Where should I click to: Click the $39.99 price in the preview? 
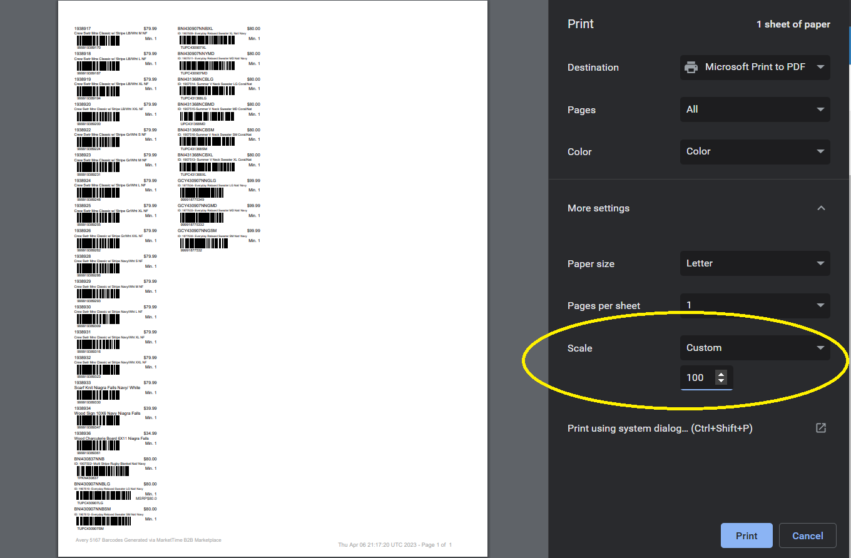click(x=150, y=408)
